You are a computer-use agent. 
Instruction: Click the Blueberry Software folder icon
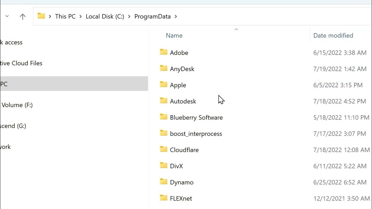pyautogui.click(x=164, y=117)
